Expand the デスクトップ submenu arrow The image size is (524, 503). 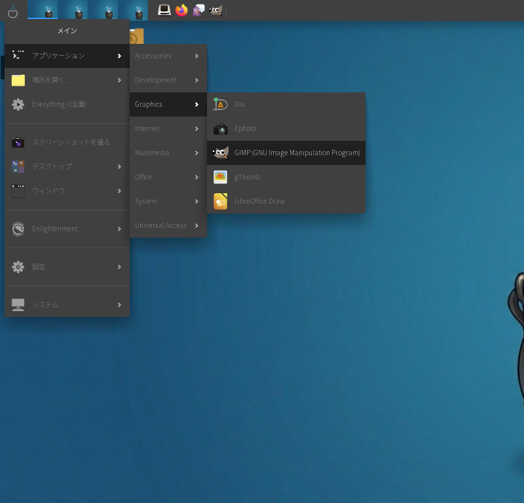(119, 166)
